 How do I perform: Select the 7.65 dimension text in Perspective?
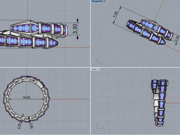[115, 14]
